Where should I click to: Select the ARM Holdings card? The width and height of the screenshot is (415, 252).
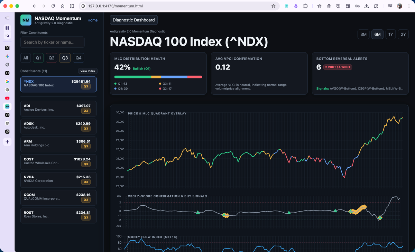[x=58, y=144]
